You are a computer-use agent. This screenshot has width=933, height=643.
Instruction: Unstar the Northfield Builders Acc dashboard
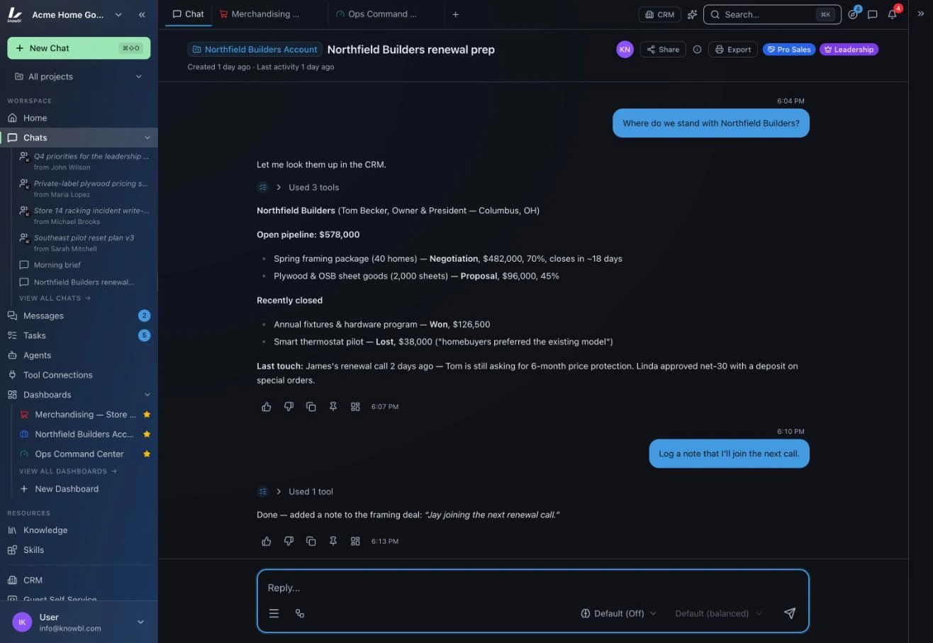pos(147,434)
